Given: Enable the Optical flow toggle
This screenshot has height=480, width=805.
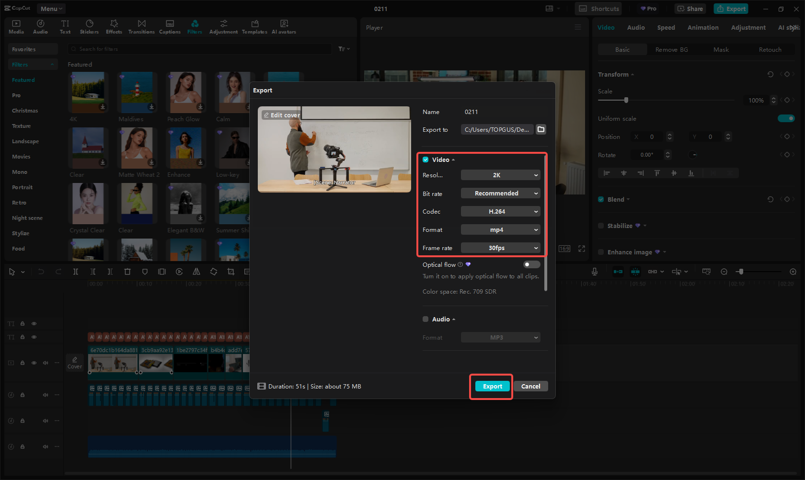Looking at the screenshot, I should coord(531,264).
